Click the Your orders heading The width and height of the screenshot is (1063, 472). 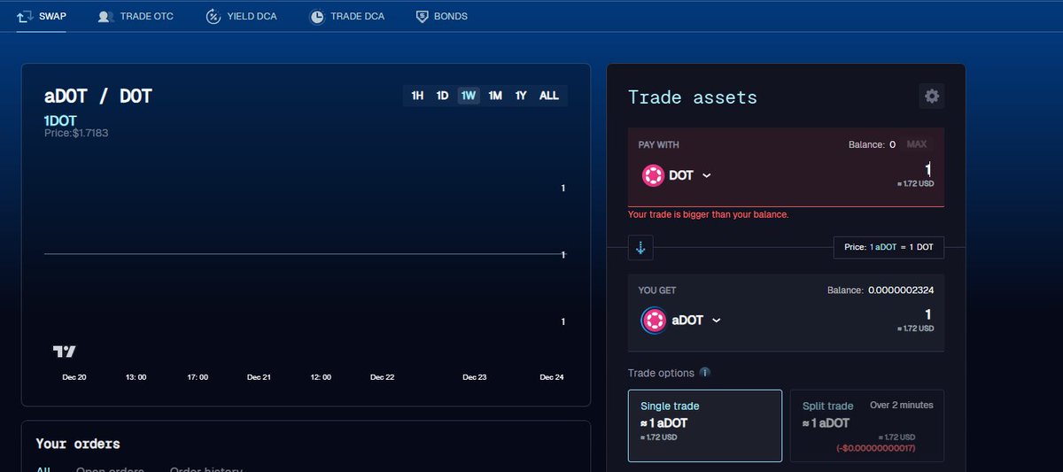[78, 444]
